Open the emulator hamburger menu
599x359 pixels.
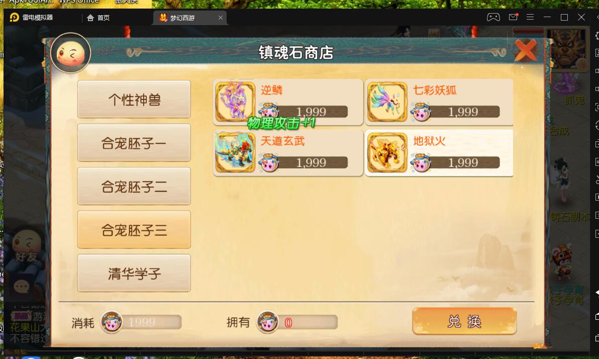pyautogui.click(x=530, y=17)
